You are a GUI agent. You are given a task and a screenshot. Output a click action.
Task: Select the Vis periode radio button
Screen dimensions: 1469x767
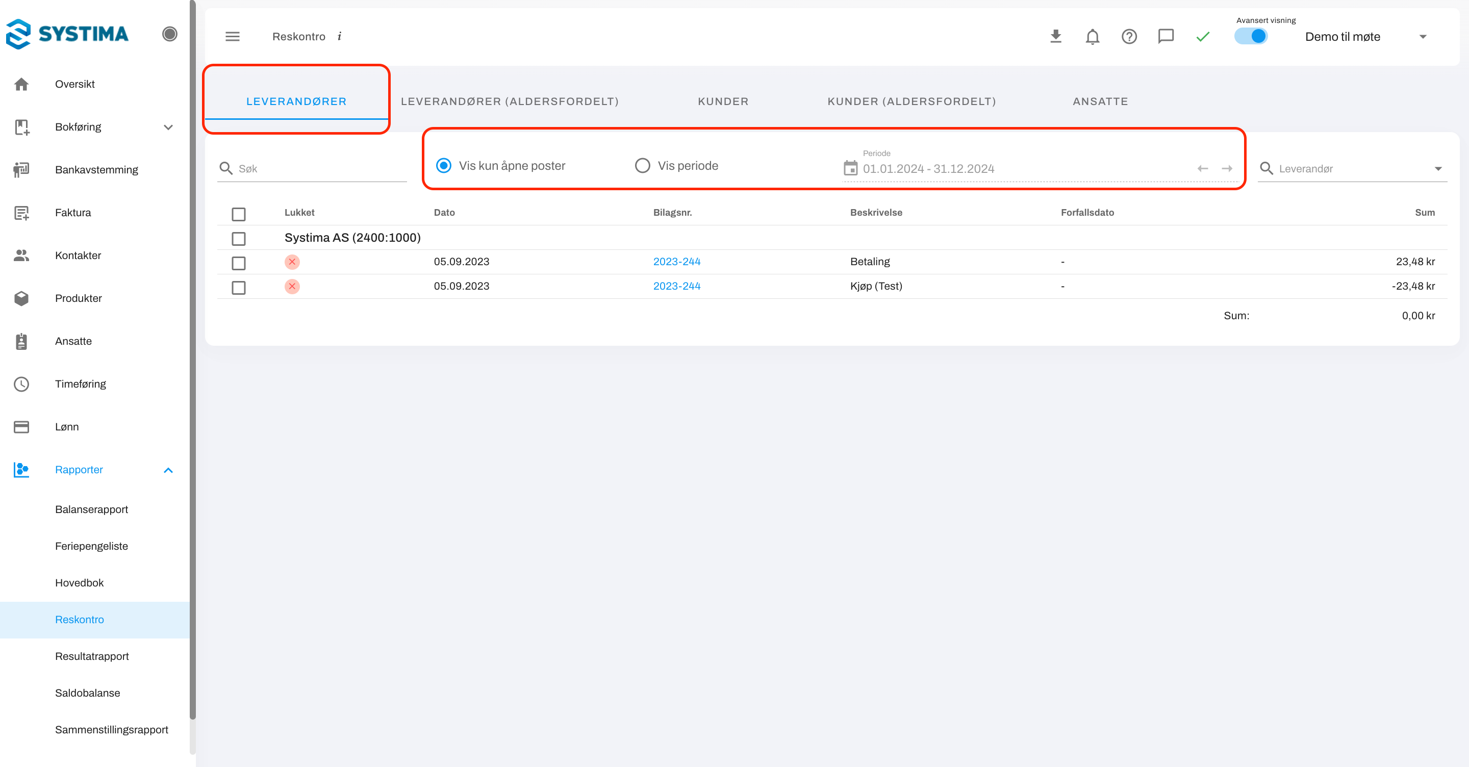642,165
